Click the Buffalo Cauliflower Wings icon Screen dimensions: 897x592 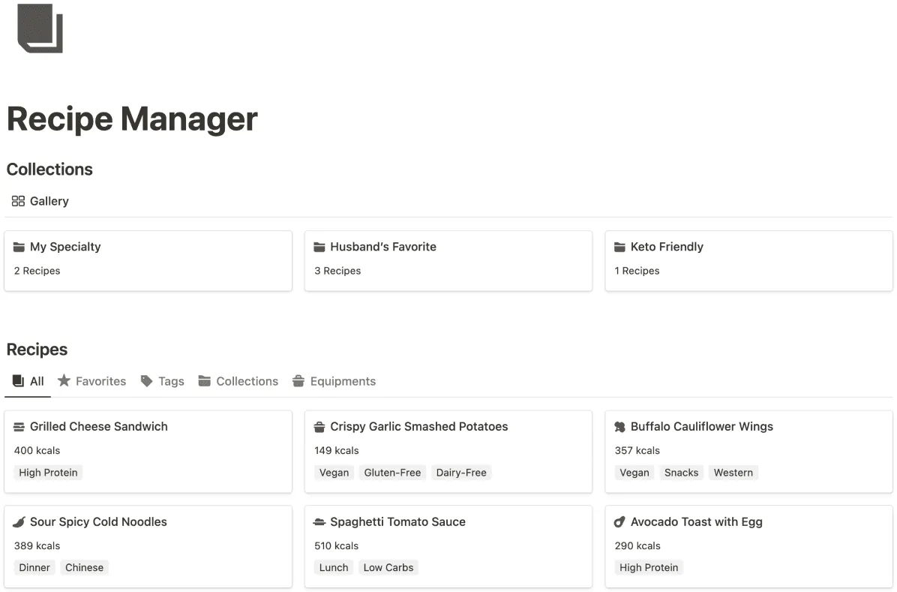point(619,426)
